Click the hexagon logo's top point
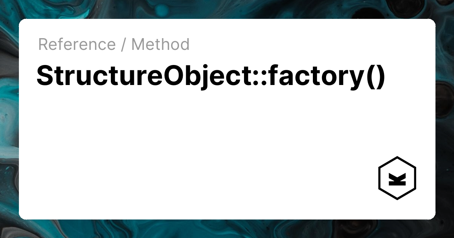Screen dimensions: 454x238 pos(397,157)
